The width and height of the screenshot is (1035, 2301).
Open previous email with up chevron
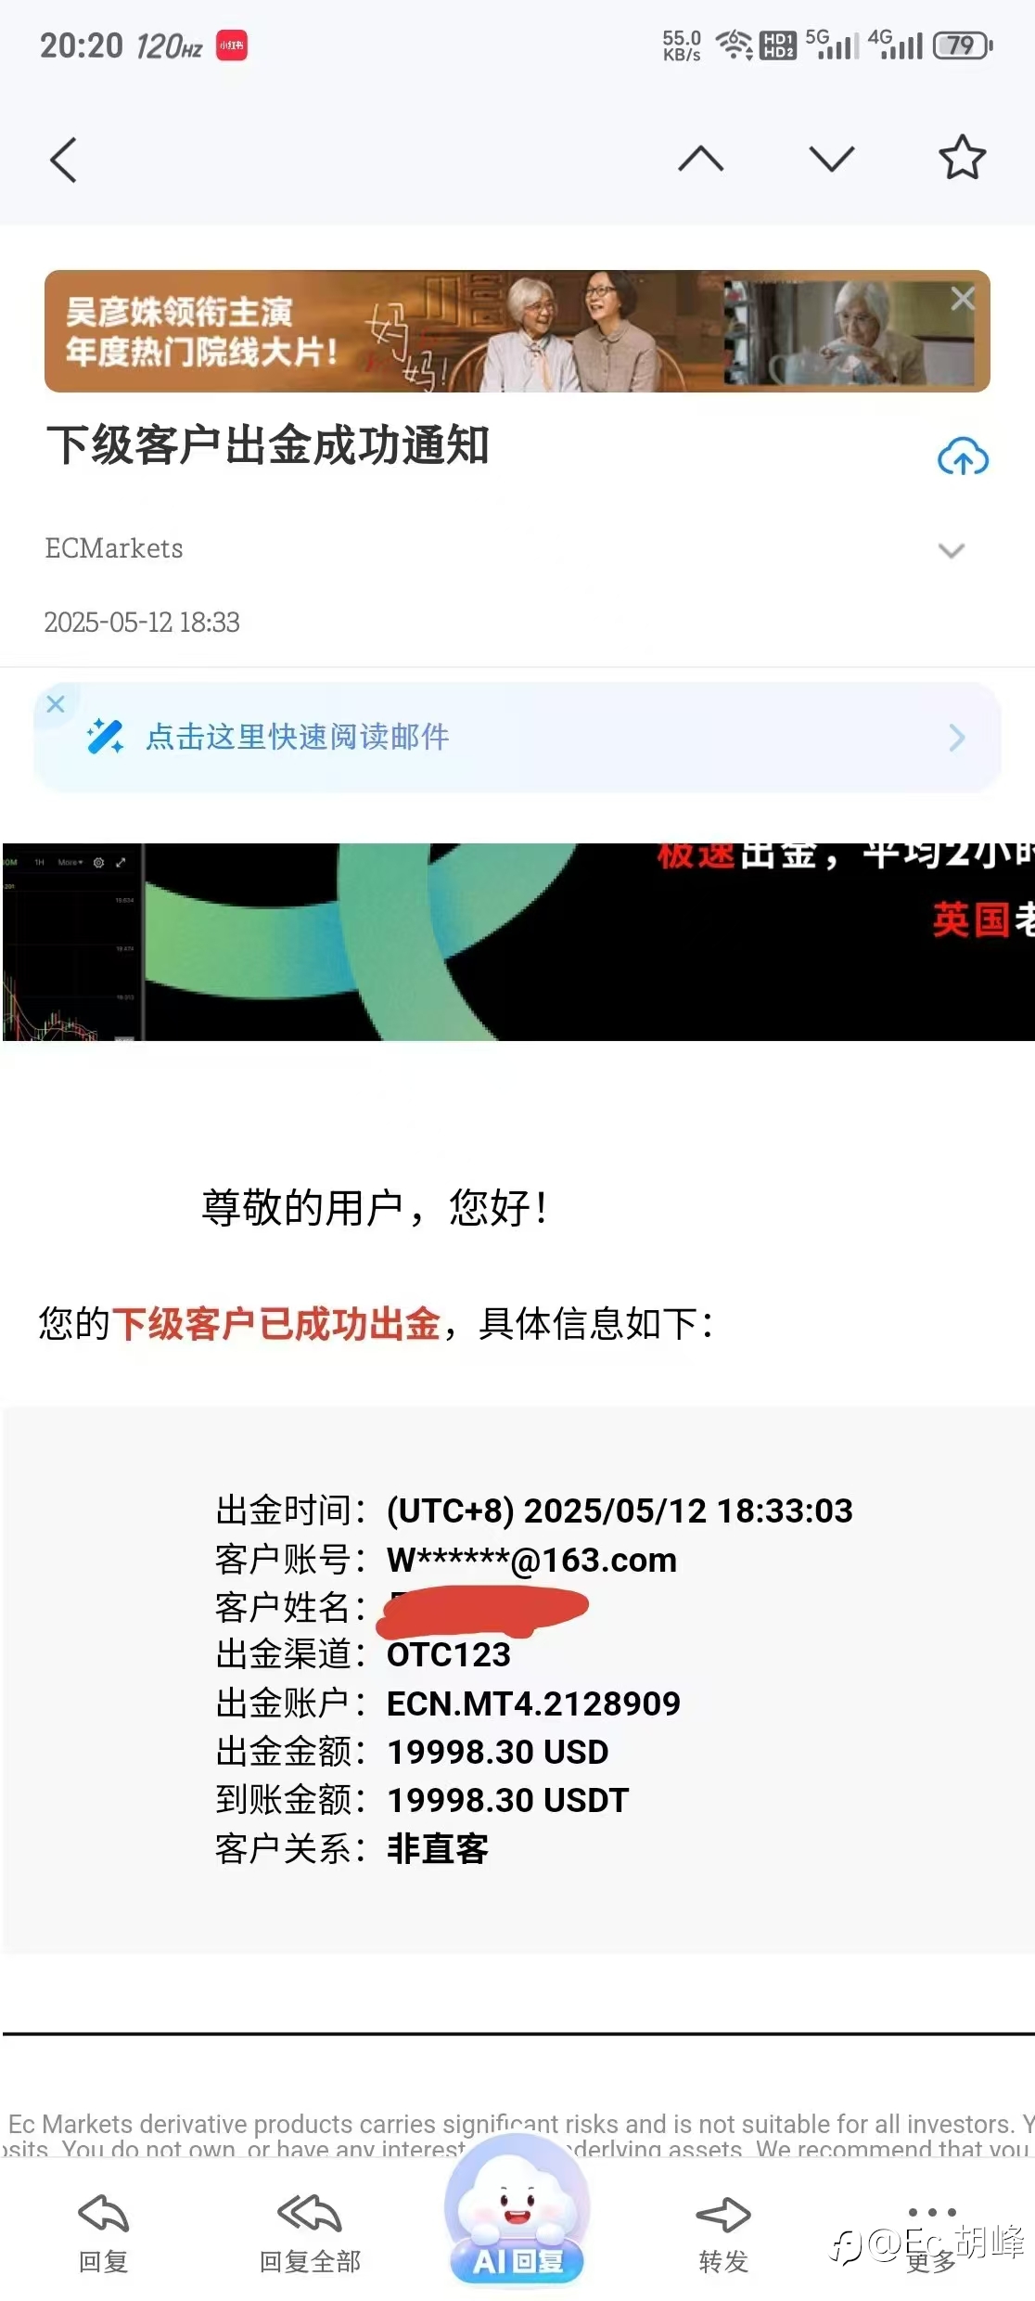coord(701,159)
